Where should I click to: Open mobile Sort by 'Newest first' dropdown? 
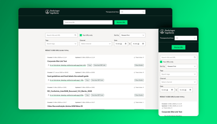[x=182, y=66]
